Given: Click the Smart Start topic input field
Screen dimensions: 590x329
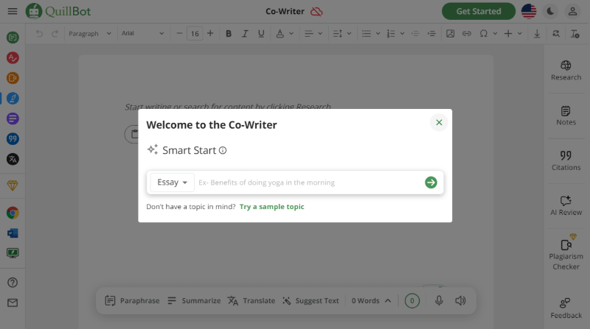Looking at the screenshot, I should (306, 183).
